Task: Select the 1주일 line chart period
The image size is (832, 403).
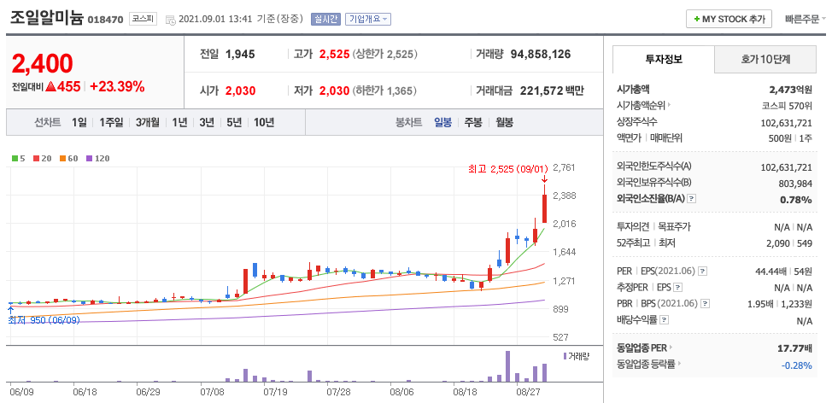Action: pyautogui.click(x=111, y=122)
